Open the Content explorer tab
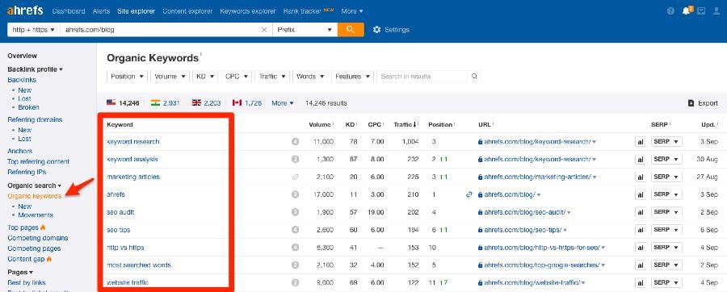 [187, 11]
